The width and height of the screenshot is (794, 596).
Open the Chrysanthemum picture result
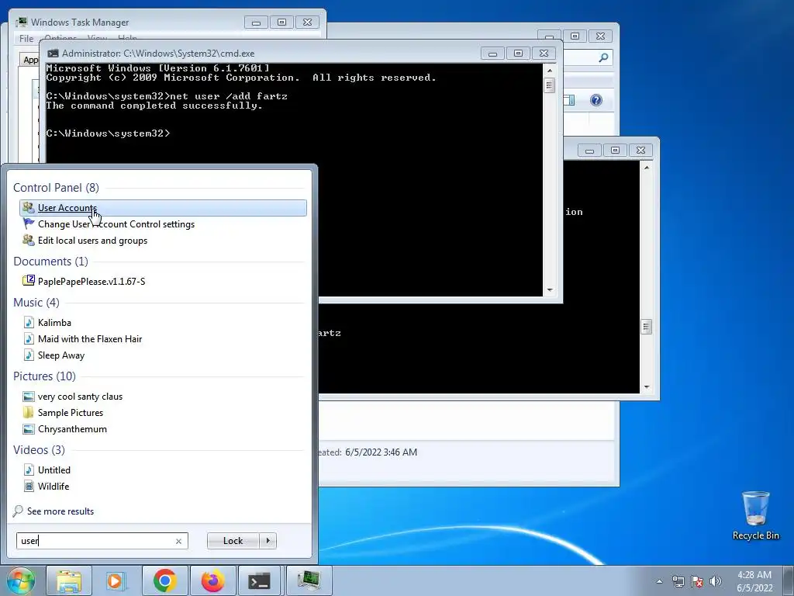point(72,428)
